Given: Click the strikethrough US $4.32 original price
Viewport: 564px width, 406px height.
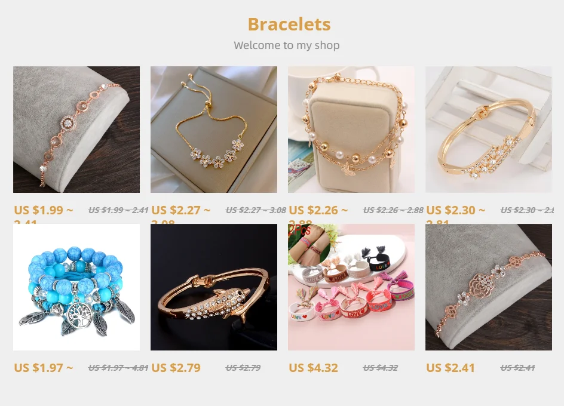Looking at the screenshot, I should coord(381,368).
